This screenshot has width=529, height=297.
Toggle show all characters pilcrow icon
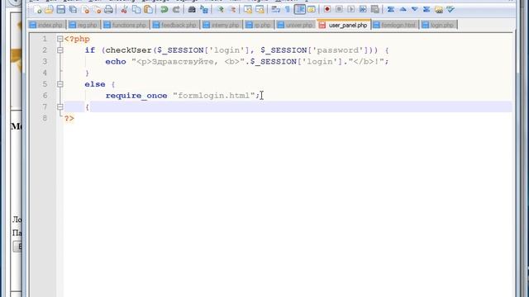[x=288, y=9]
